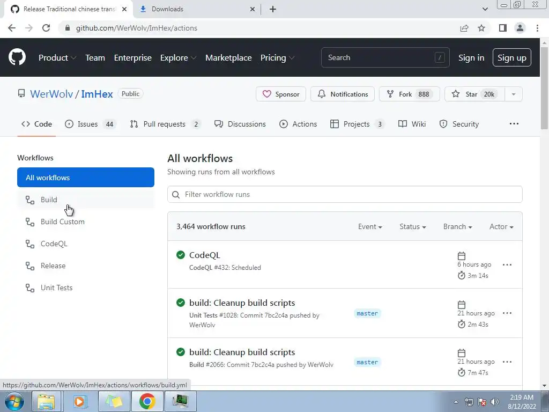
Task: Expand the Star lists dropdown arrow
Action: (x=513, y=94)
